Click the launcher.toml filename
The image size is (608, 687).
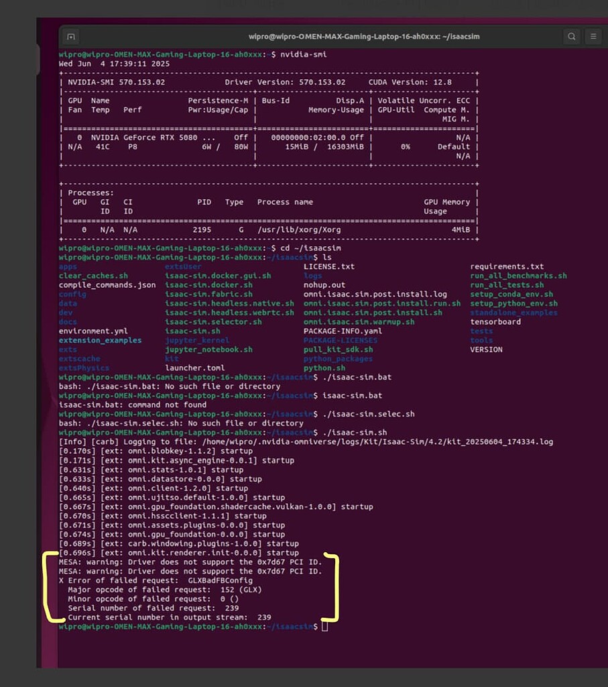tap(195, 368)
